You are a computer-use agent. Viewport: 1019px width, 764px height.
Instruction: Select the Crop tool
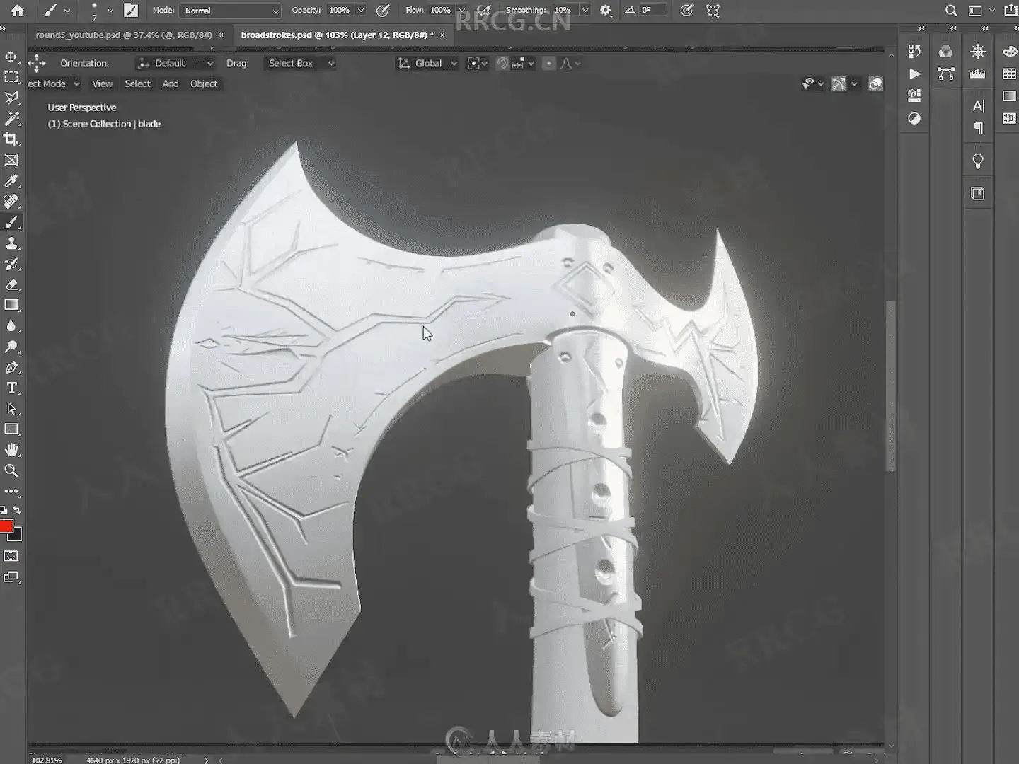[x=11, y=139]
